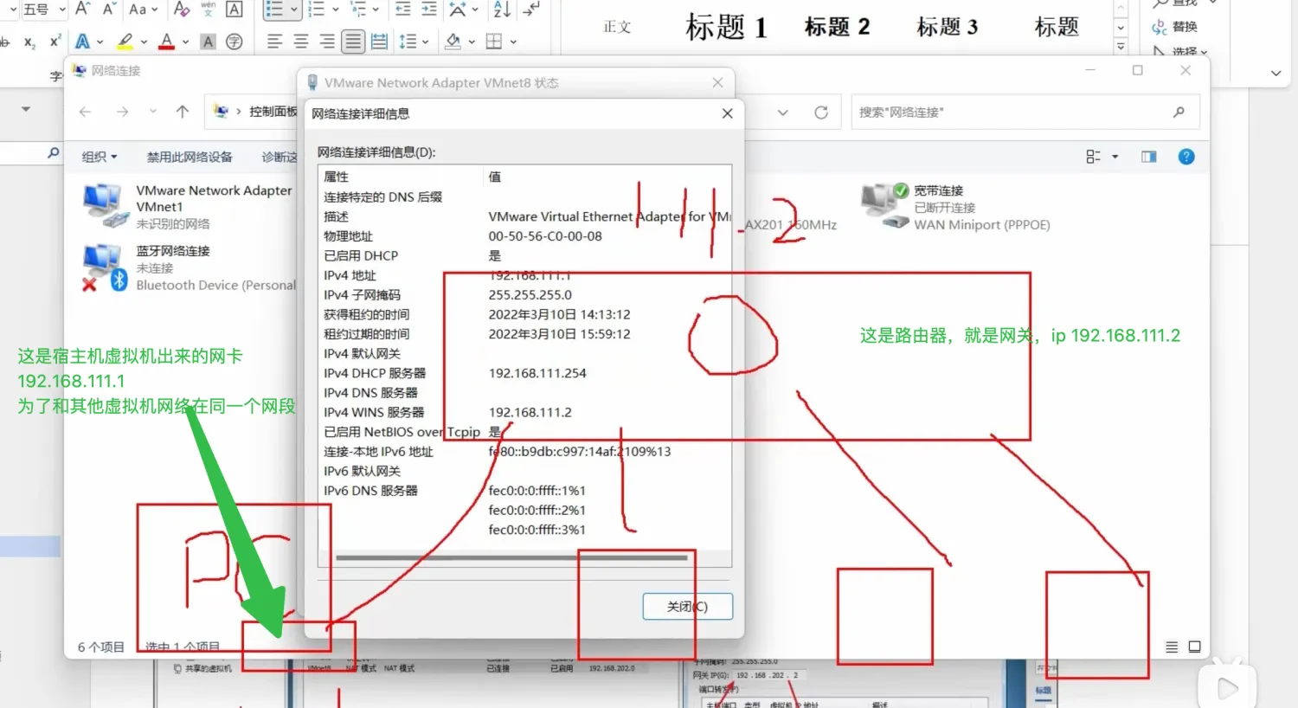The image size is (1298, 708).
Task: Apply the 标题 1 style
Action: [726, 27]
